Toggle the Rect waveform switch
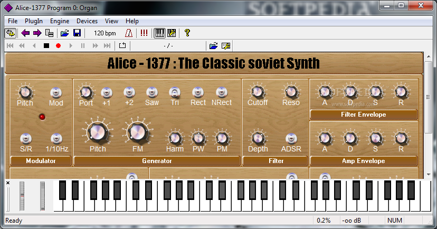Image resolution: width=437 pixels, height=229 pixels. coord(198,92)
